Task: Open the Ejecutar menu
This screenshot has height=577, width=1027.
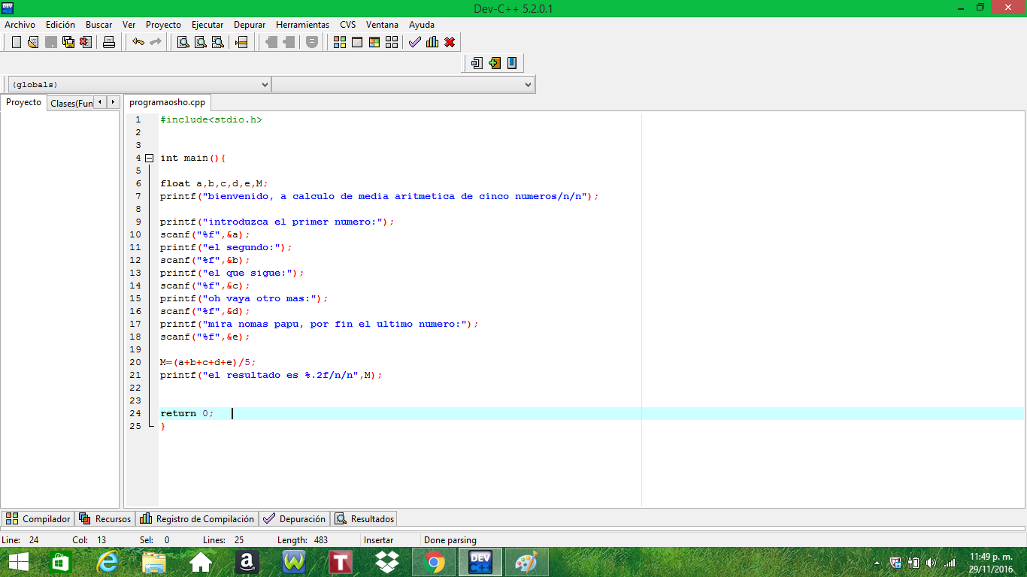Action: coord(207,25)
